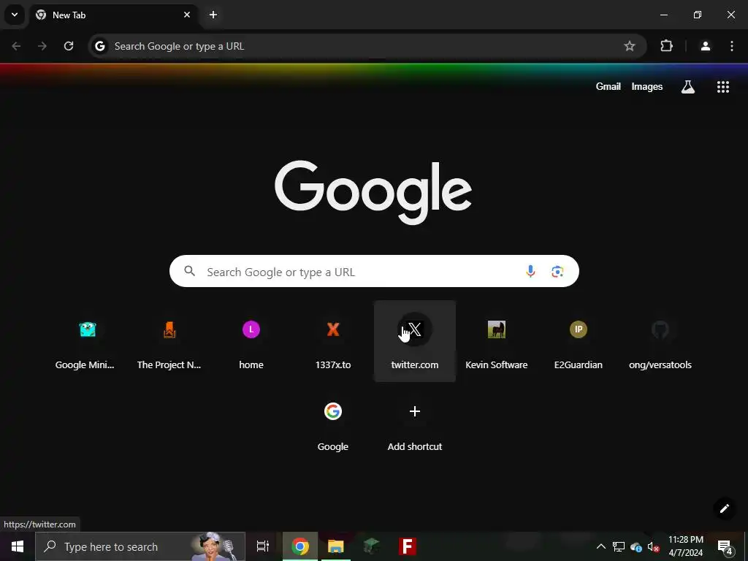Open Gmail link
Viewport: 748px width, 561px height.
(x=608, y=87)
